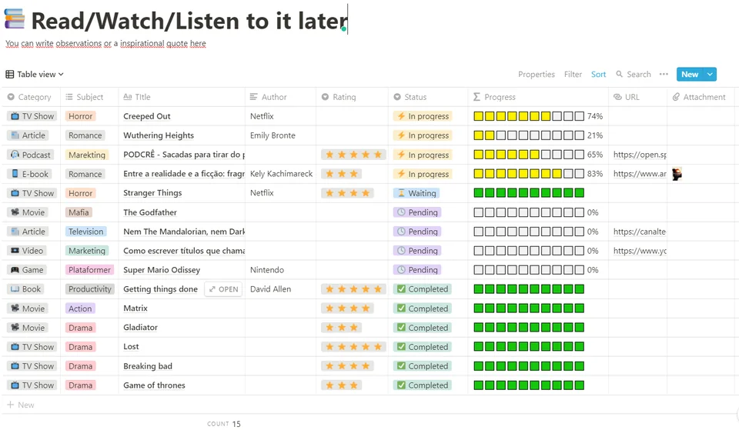The image size is (739, 430).
Task: Open the Filter options
Action: pyautogui.click(x=573, y=75)
